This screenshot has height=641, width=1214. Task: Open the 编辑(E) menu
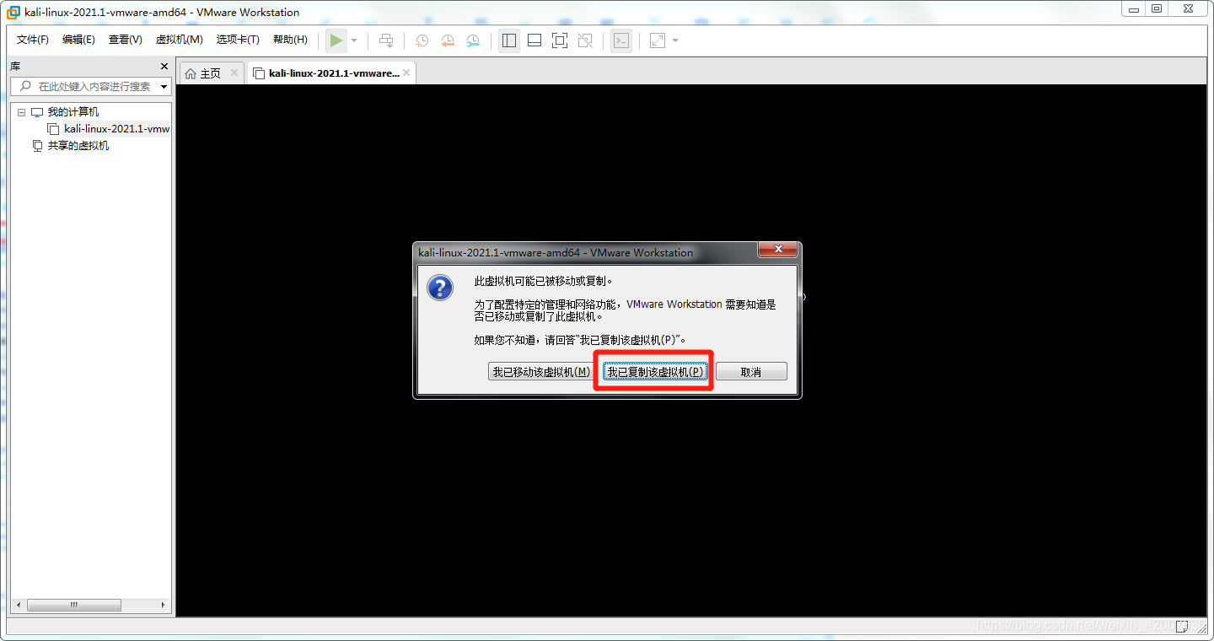tap(78, 40)
